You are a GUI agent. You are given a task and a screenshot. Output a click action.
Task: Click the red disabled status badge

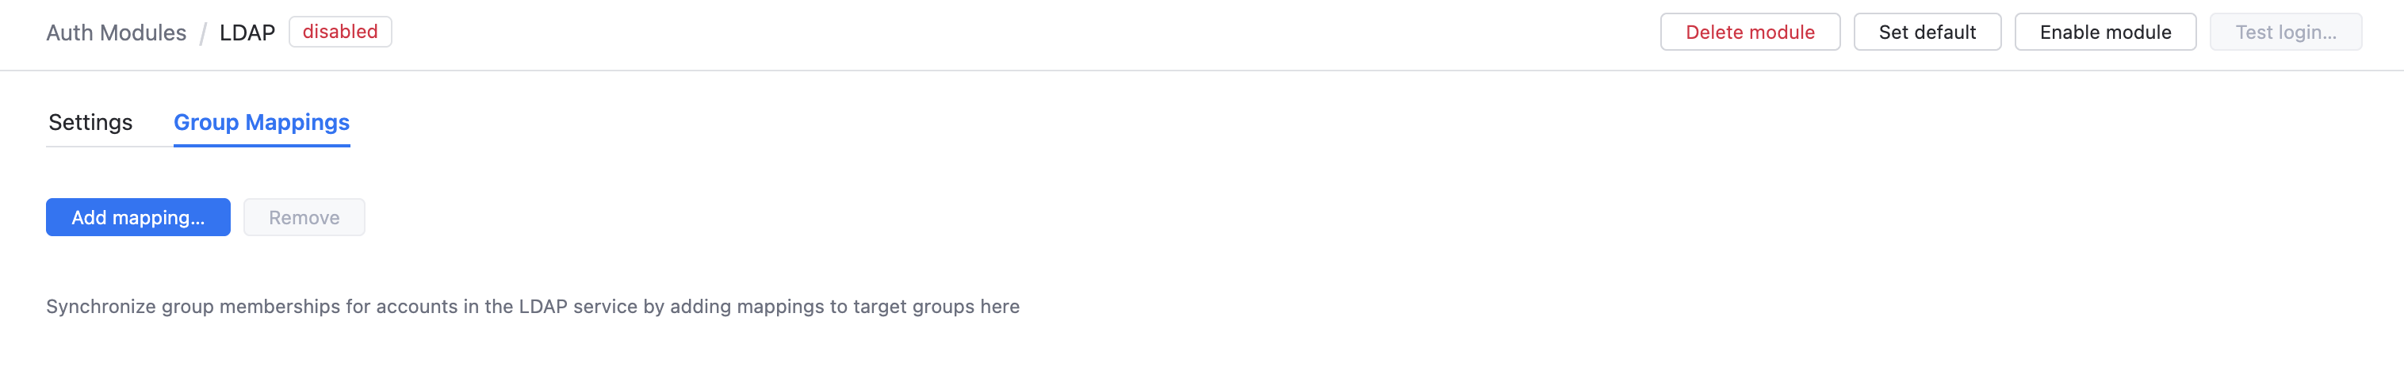point(339,32)
